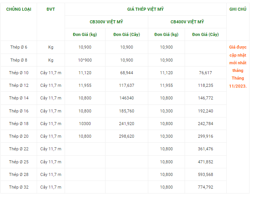253x197 pixels.
Task: Select the 593,568 price cell
Action: pos(206,174)
